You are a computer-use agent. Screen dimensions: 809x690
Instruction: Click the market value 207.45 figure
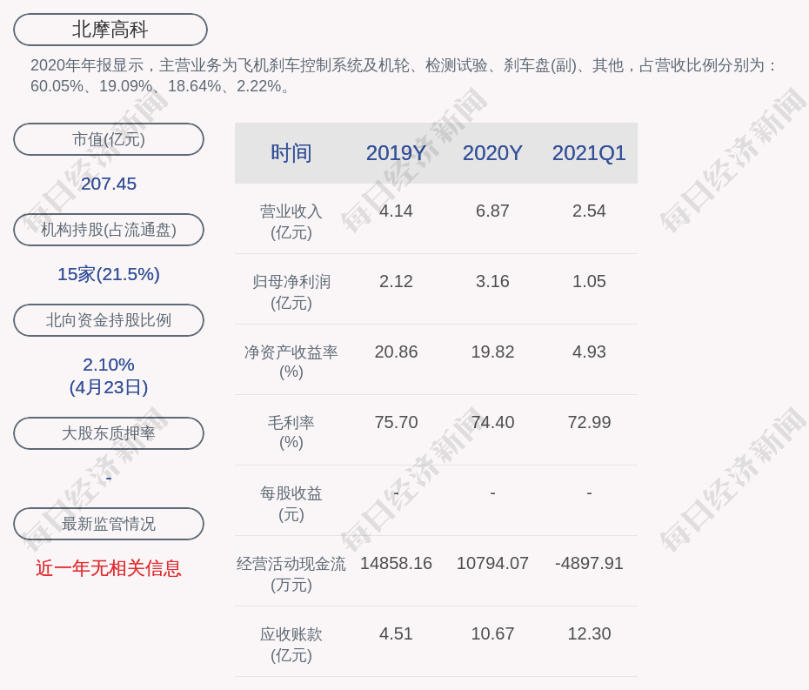pyautogui.click(x=109, y=184)
